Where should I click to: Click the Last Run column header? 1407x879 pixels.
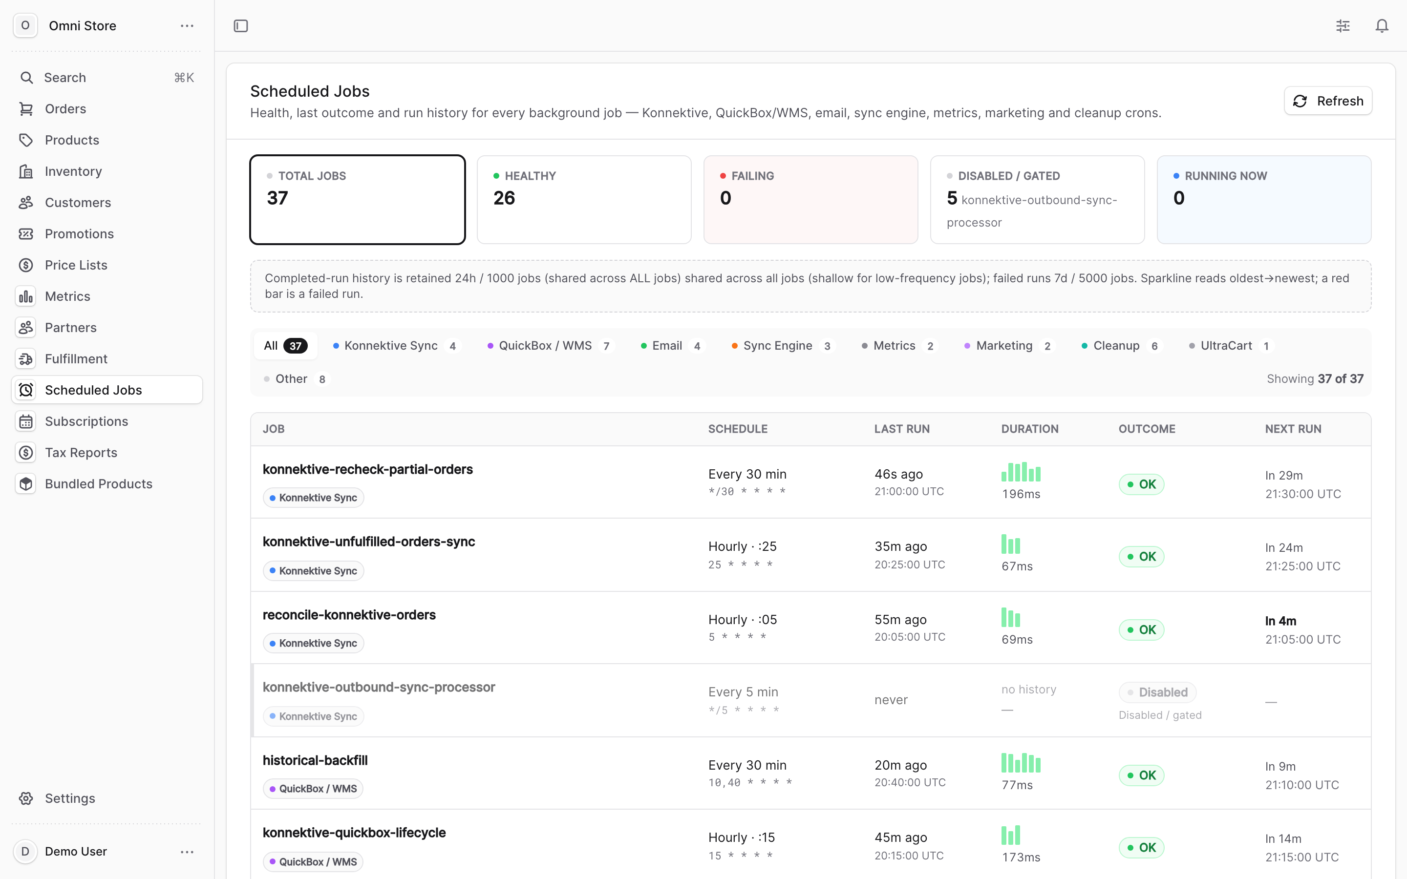coord(902,429)
